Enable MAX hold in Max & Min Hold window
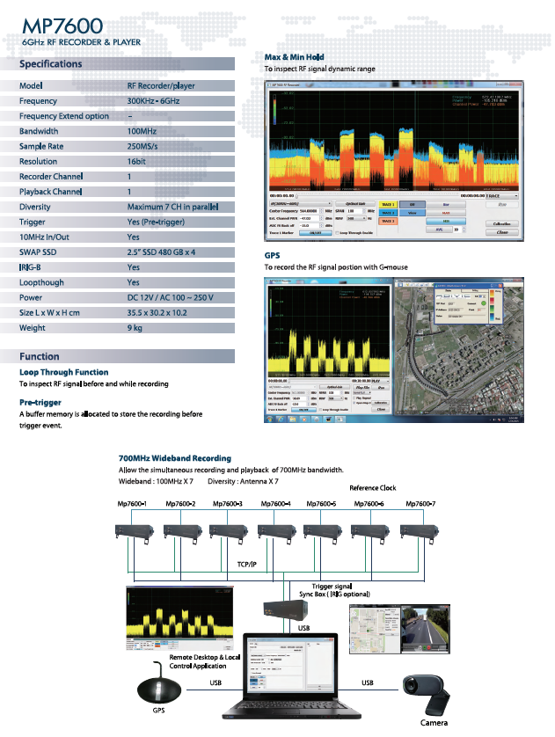 (x=446, y=213)
